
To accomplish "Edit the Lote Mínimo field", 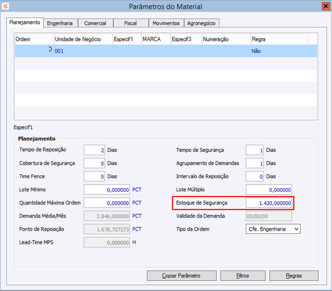I will coord(107,189).
